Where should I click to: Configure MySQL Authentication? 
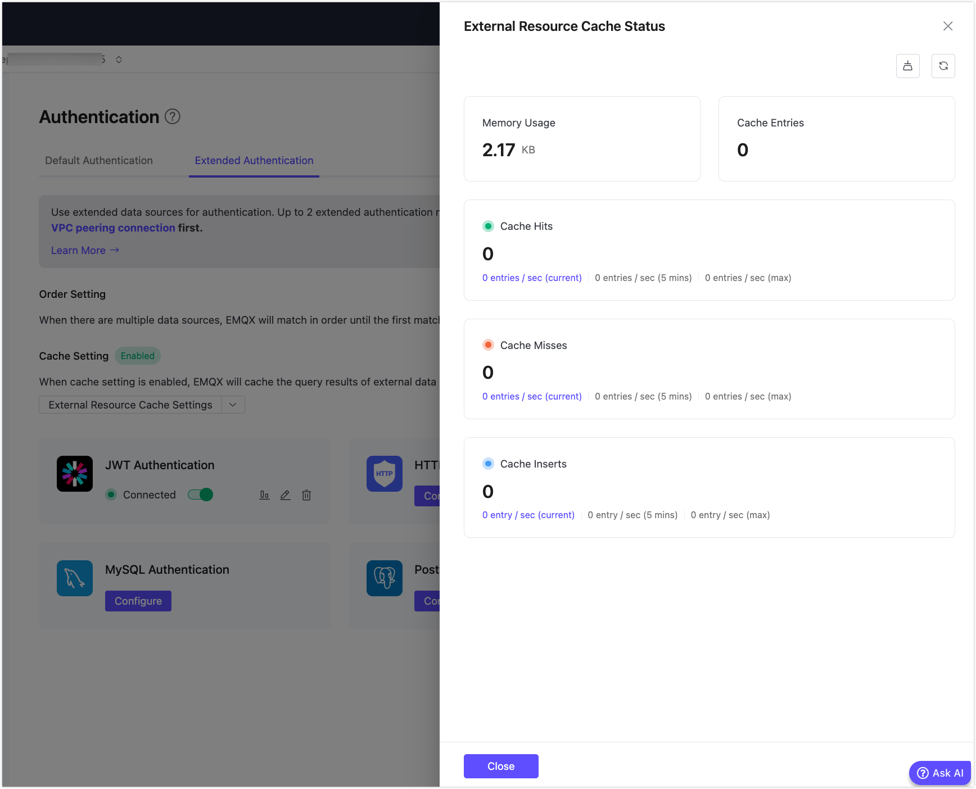(x=138, y=601)
